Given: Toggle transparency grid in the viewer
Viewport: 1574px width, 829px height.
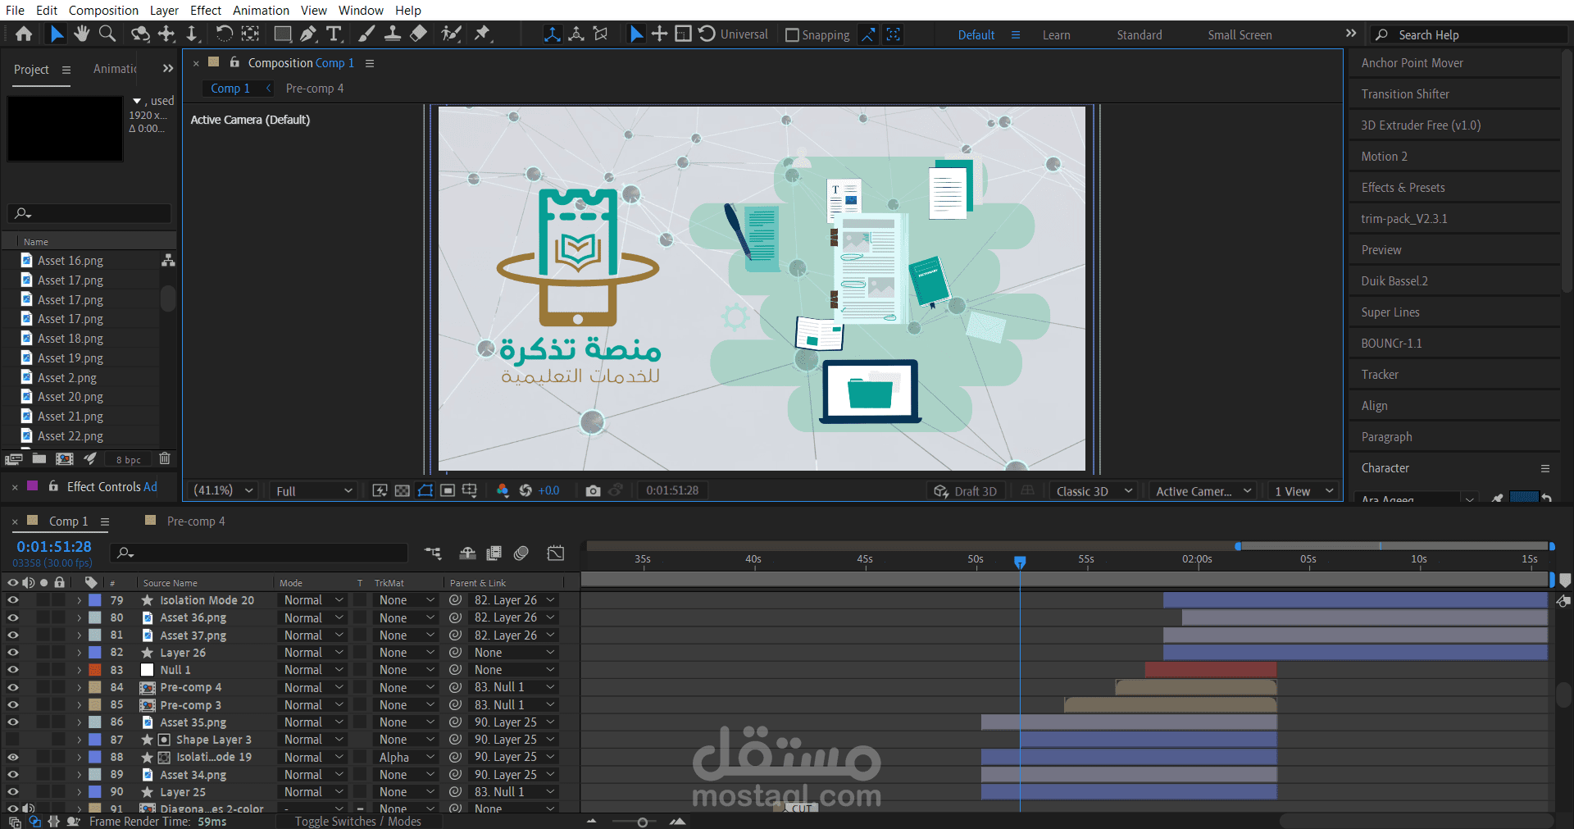Looking at the screenshot, I should click(403, 491).
